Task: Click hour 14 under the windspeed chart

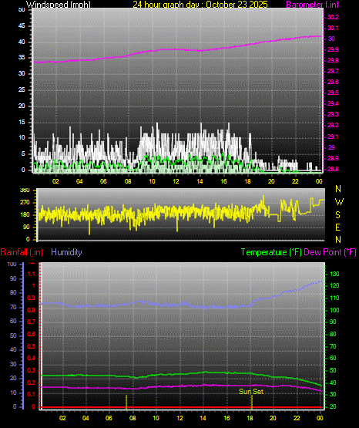Action: click(x=200, y=181)
